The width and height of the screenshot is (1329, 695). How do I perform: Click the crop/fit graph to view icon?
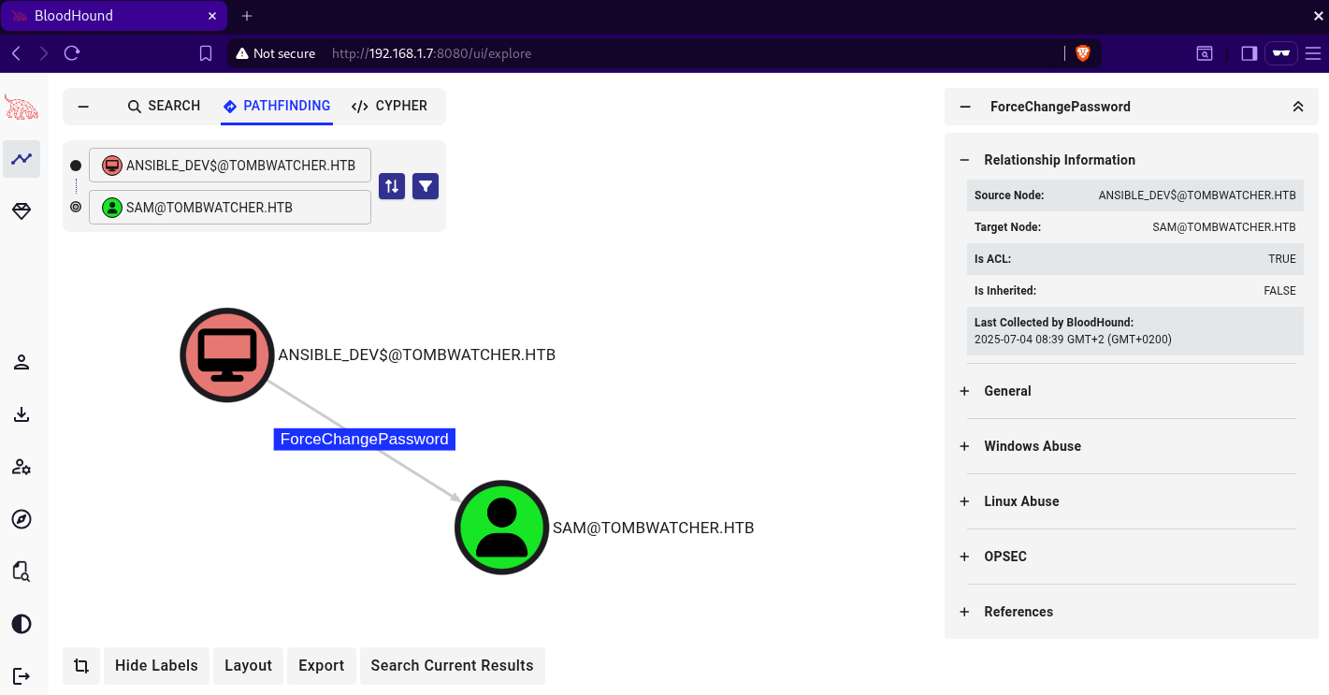click(81, 666)
